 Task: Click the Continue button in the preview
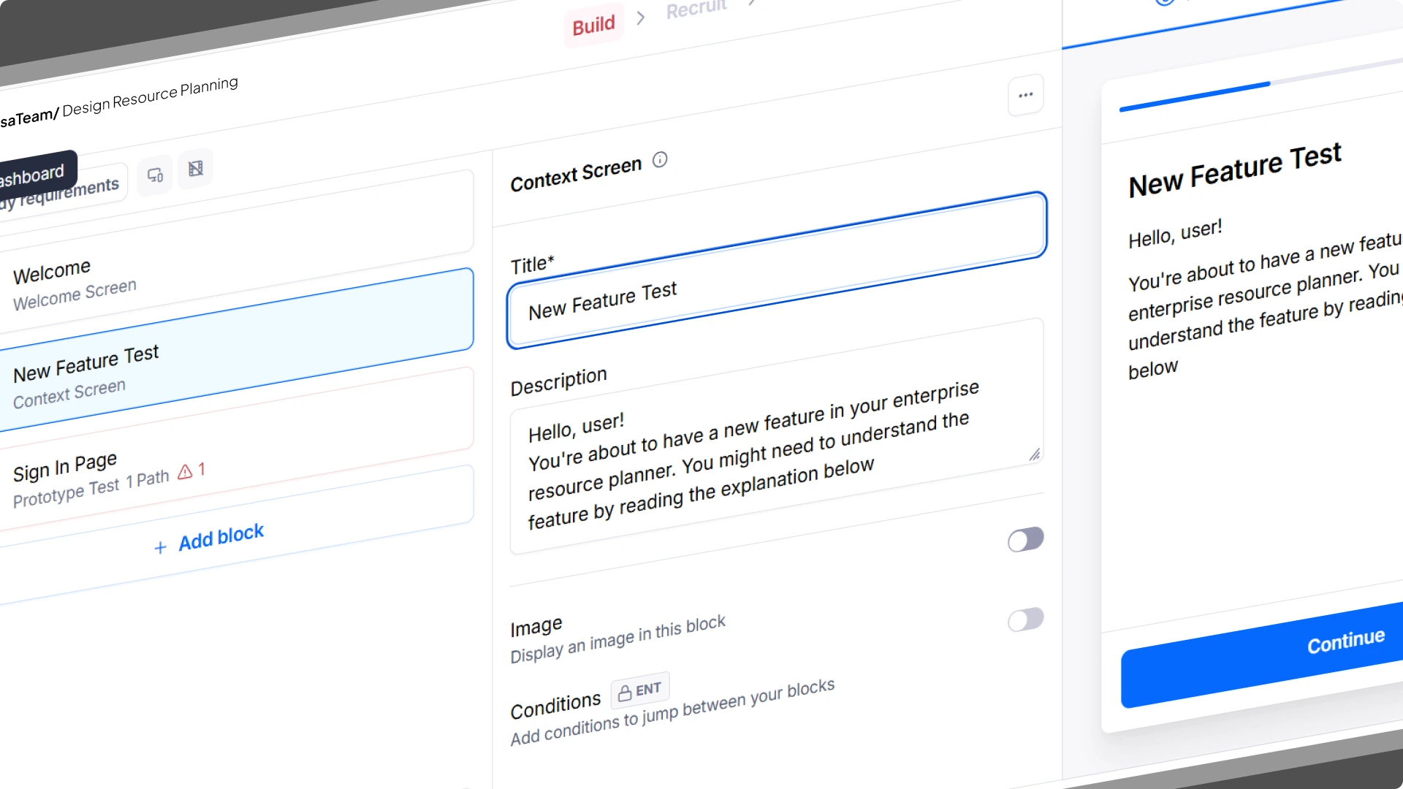(x=1263, y=655)
